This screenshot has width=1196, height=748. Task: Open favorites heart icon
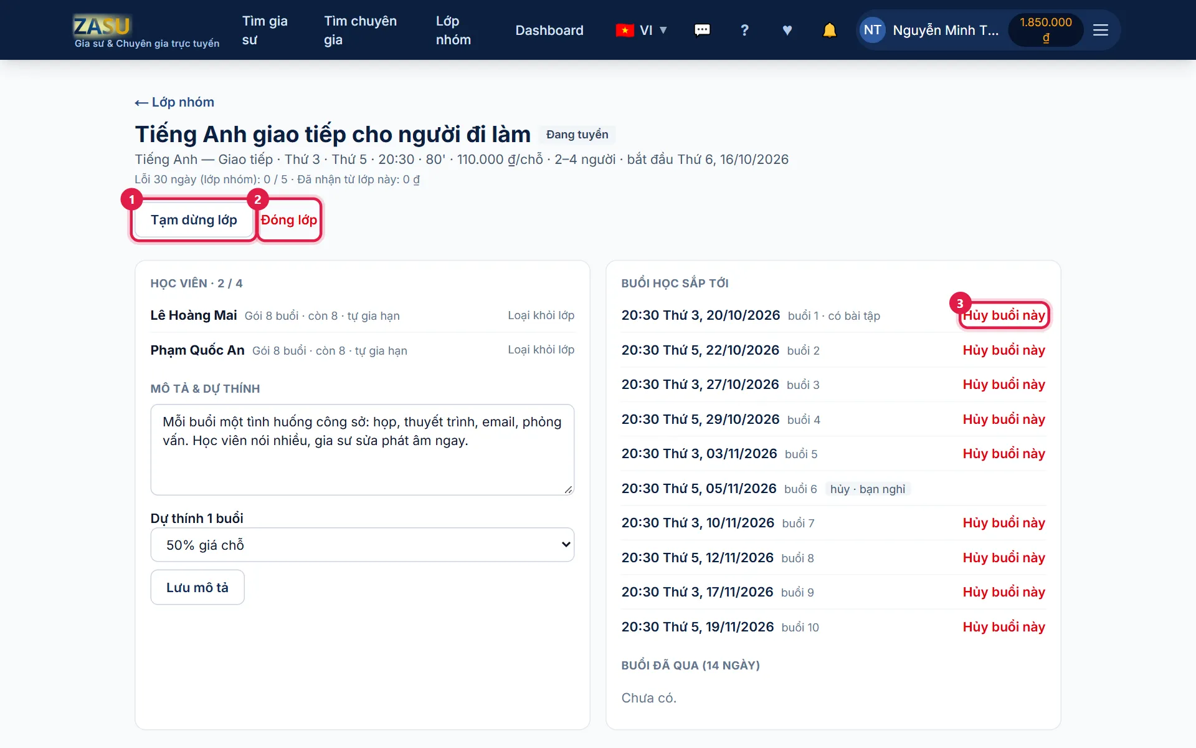point(787,30)
